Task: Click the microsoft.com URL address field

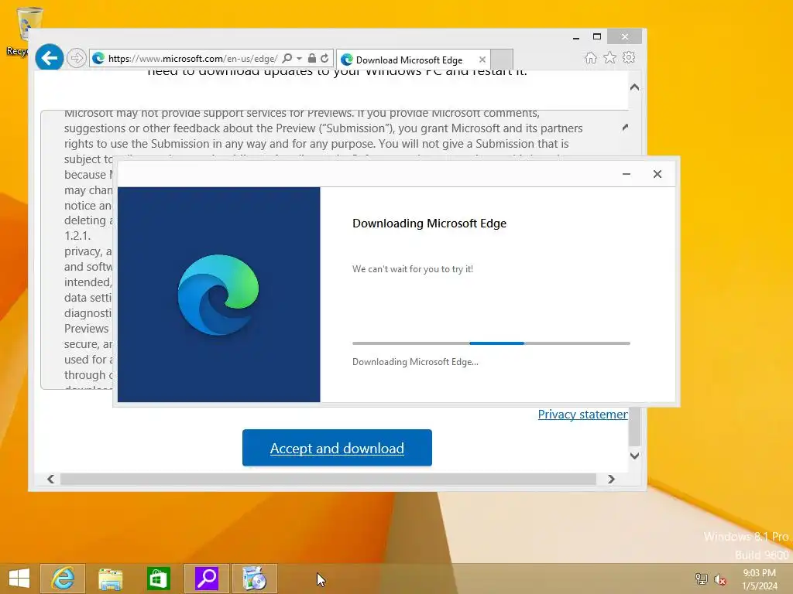Action: coord(193,59)
